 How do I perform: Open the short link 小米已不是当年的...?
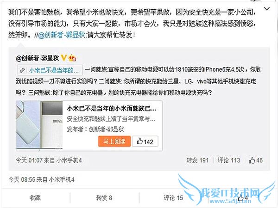click(54, 70)
